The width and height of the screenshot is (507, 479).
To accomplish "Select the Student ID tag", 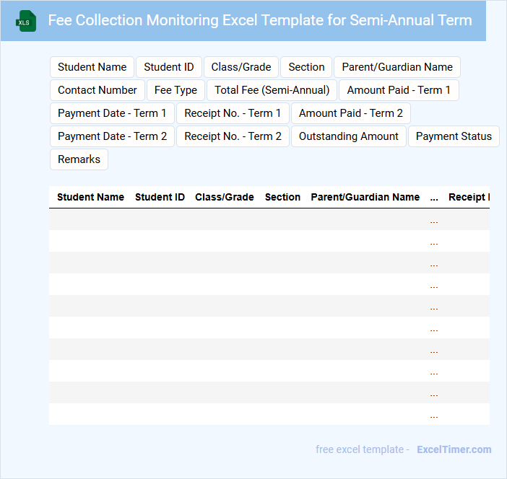I will pyautogui.click(x=169, y=67).
